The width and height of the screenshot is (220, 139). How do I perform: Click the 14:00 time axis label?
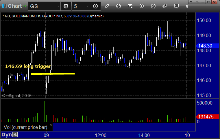tap(144, 135)
